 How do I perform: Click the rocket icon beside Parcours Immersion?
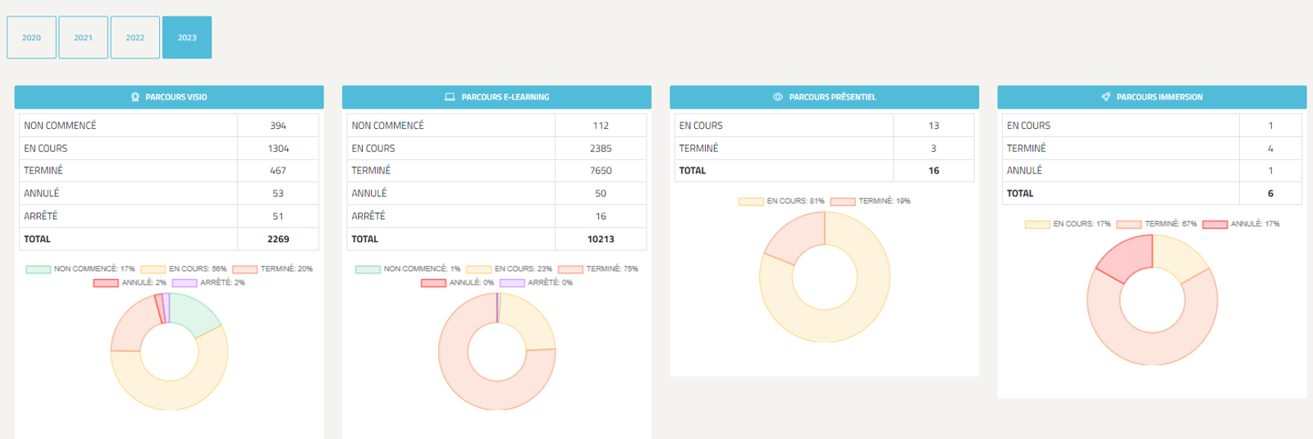pos(1105,97)
